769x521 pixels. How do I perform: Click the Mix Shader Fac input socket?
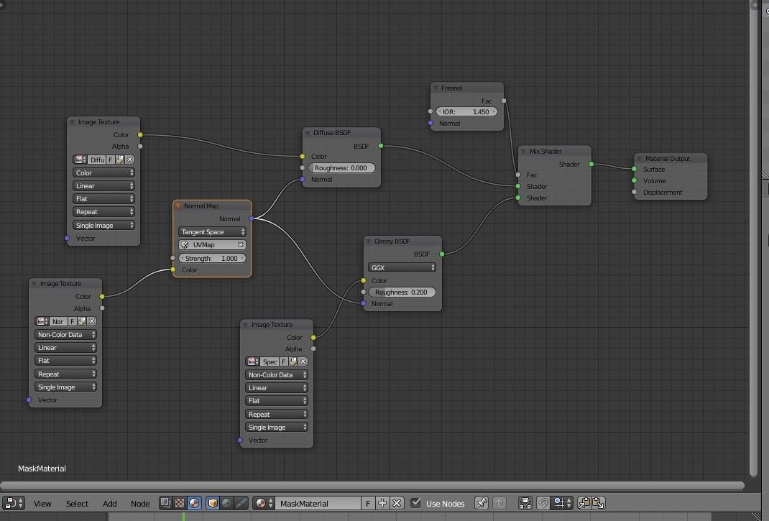(x=518, y=175)
